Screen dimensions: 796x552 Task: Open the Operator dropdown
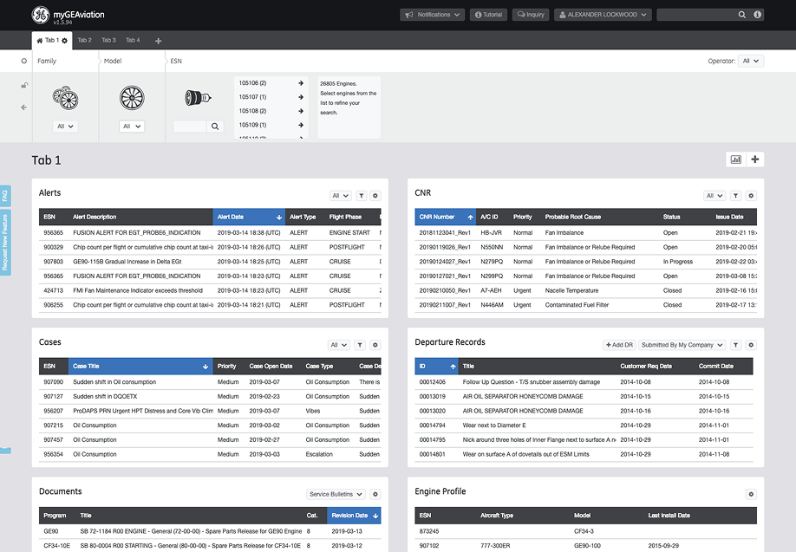(x=750, y=62)
